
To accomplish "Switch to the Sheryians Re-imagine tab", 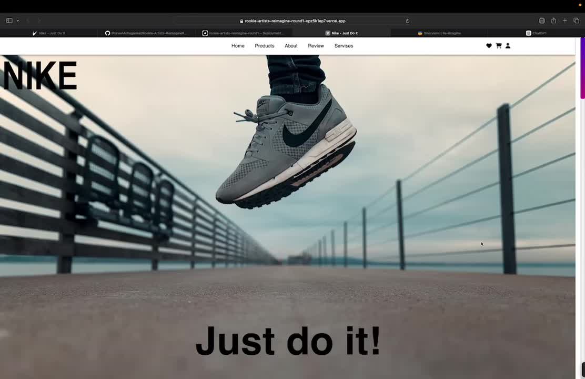I will coord(439,33).
